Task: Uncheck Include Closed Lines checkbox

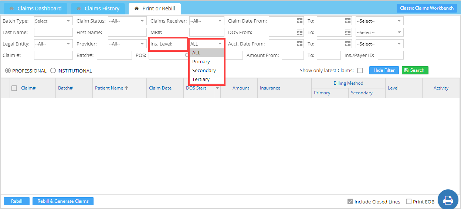Action: tap(350, 202)
